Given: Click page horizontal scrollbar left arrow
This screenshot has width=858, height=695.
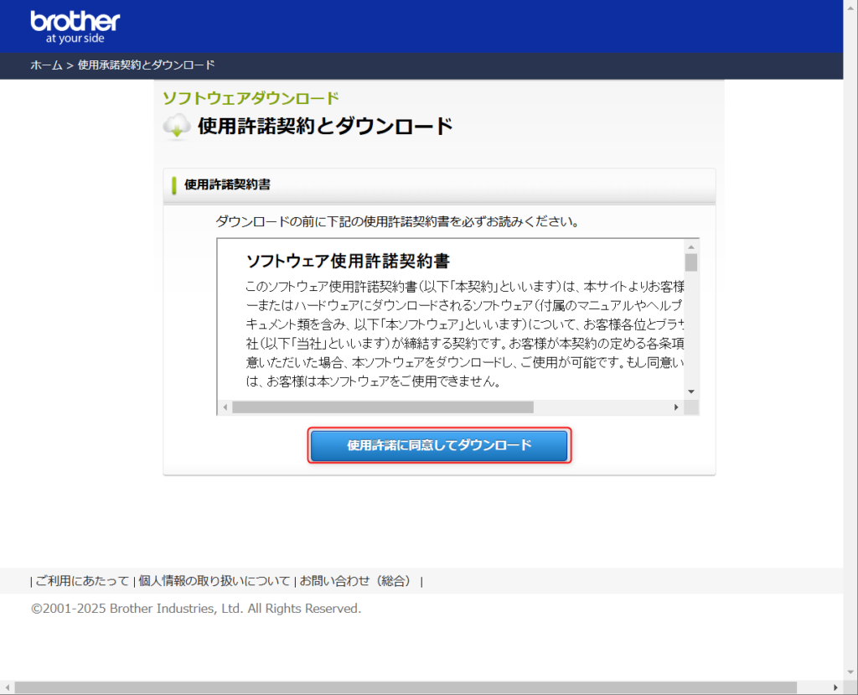Looking at the screenshot, I should click(7, 687).
